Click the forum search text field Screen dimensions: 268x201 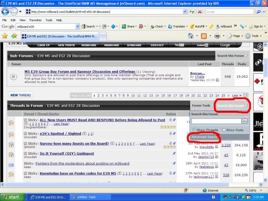[x=216, y=121]
